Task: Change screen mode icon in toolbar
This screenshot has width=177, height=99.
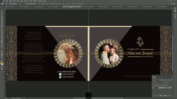Action: tap(2, 69)
